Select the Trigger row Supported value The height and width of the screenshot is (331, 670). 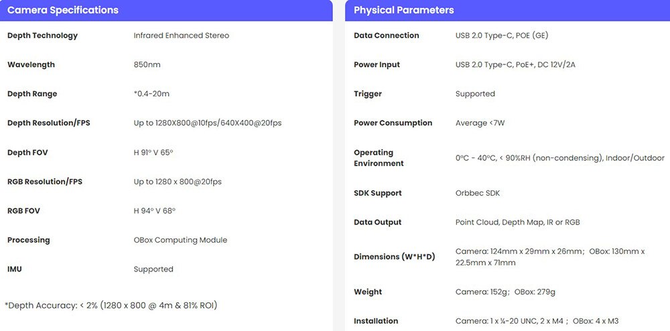point(475,94)
